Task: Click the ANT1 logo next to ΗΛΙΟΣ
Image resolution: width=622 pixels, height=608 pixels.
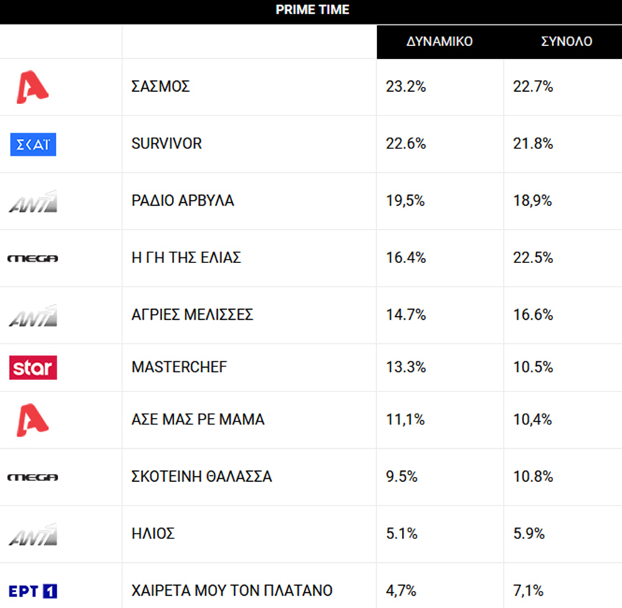Action: coord(33,534)
